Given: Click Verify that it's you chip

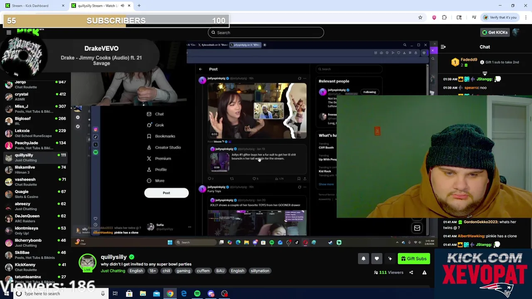Looking at the screenshot, I should pyautogui.click(x=500, y=17).
